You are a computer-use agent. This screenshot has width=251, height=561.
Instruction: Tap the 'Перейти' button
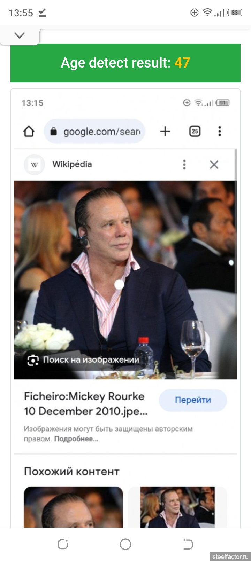(193, 400)
